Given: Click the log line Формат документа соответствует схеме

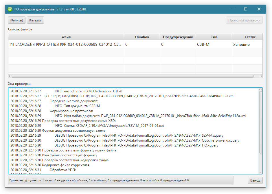Looking at the screenshot, I should 58,131.
